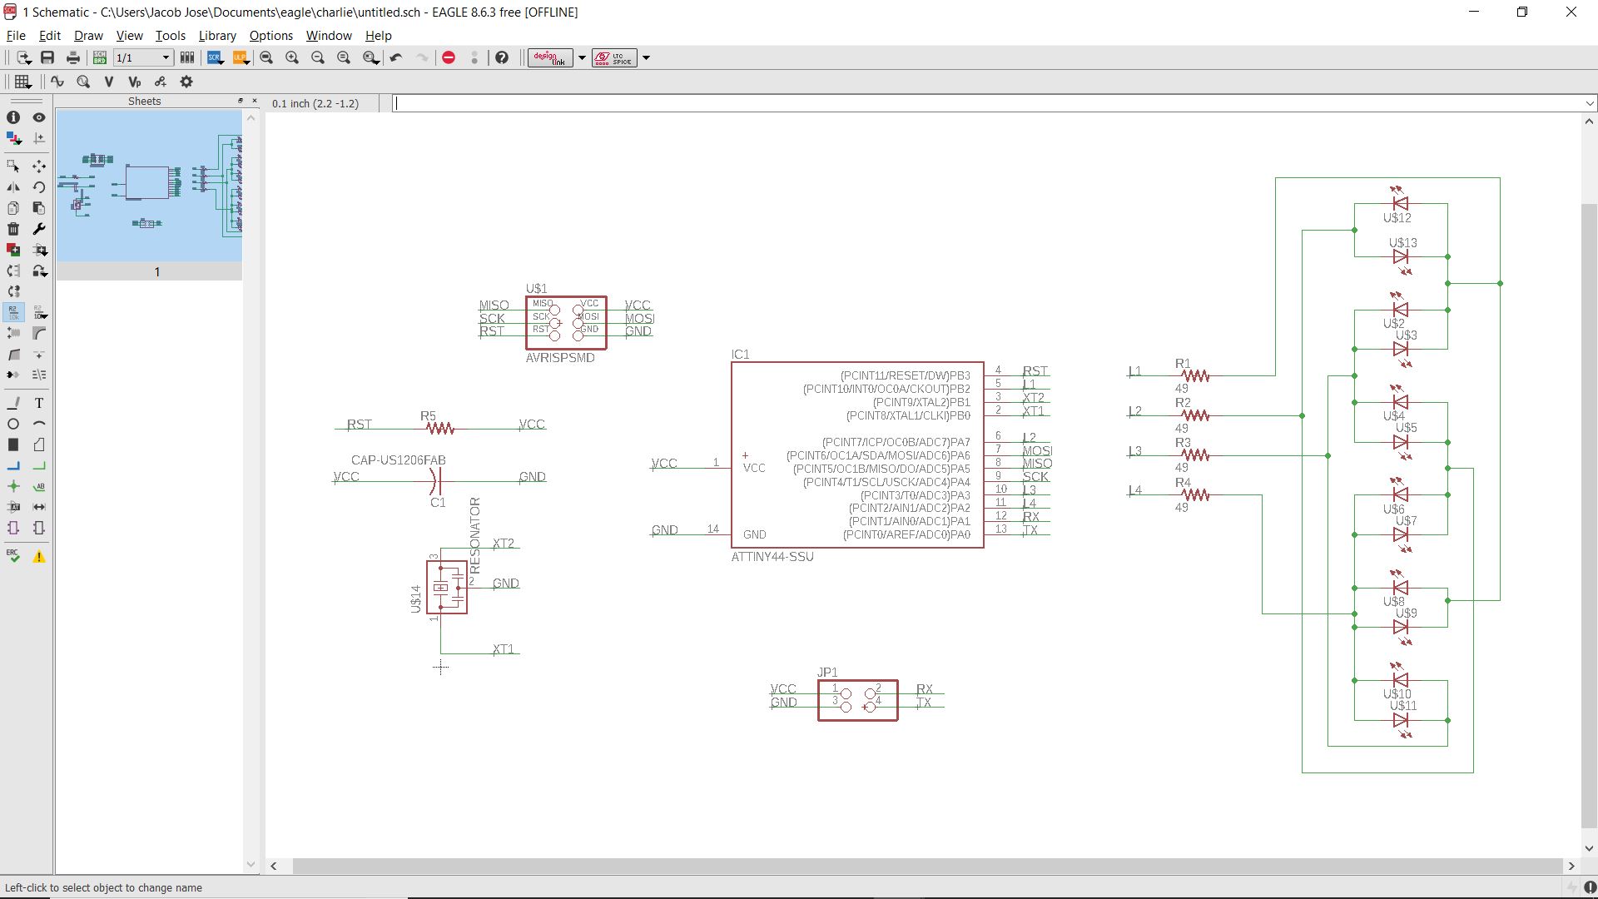Image resolution: width=1598 pixels, height=899 pixels.
Task: Open the Add part tool
Action: click(x=13, y=250)
